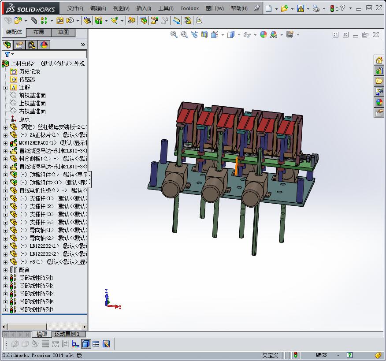
Task: Click the Section View icon
Action: coord(204,34)
